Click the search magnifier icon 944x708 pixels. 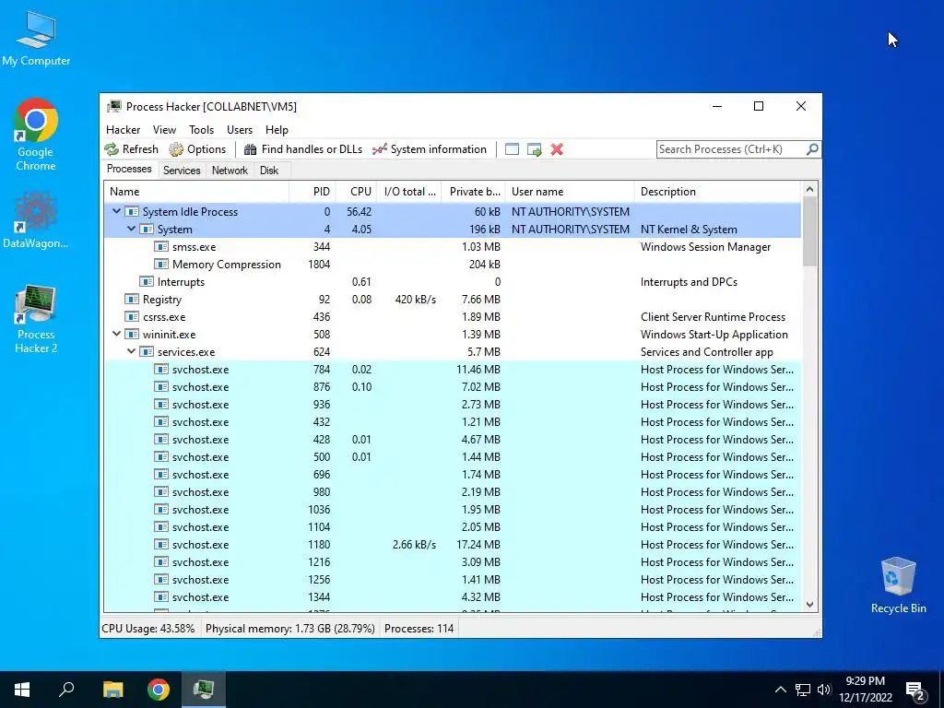pyautogui.click(x=812, y=148)
